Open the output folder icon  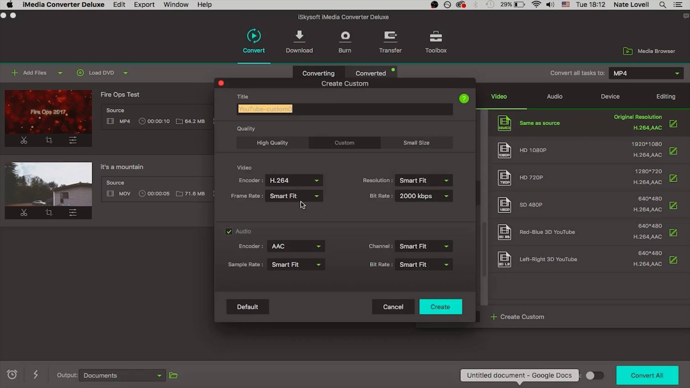[173, 375]
